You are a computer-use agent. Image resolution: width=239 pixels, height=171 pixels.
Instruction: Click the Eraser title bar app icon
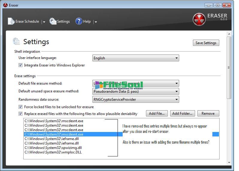pos(5,5)
